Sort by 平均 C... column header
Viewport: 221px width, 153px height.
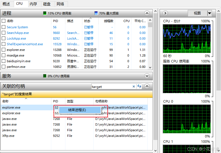pos(140,21)
